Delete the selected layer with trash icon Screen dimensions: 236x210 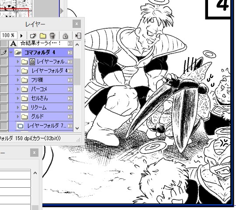[x=52, y=36]
